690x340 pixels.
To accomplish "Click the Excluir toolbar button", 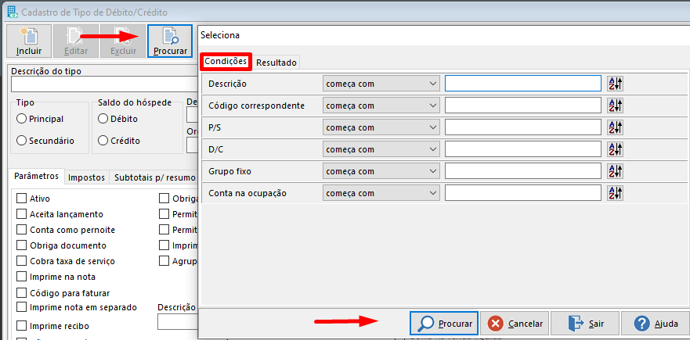I will click(x=123, y=41).
